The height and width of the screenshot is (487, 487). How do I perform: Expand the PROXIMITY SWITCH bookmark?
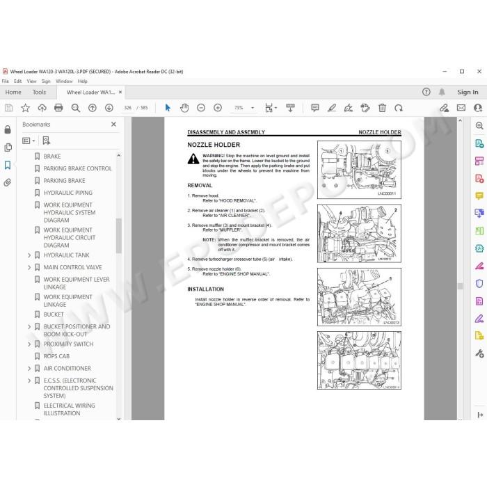(x=29, y=344)
